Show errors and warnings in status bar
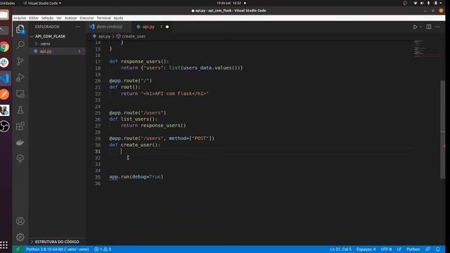The width and height of the screenshot is (450, 253). (x=103, y=249)
